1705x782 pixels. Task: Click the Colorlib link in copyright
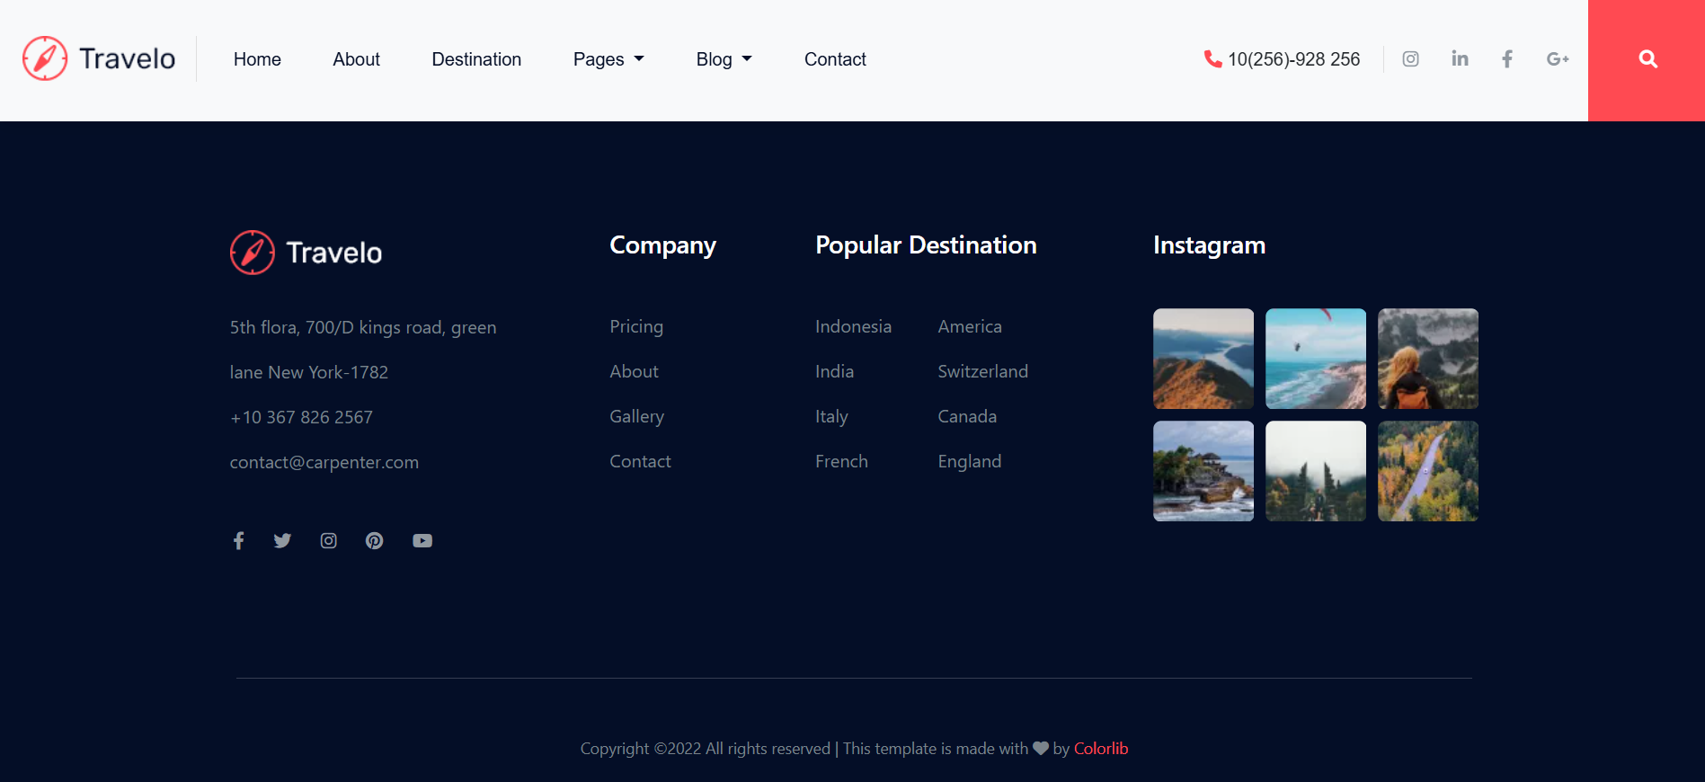point(1100,749)
